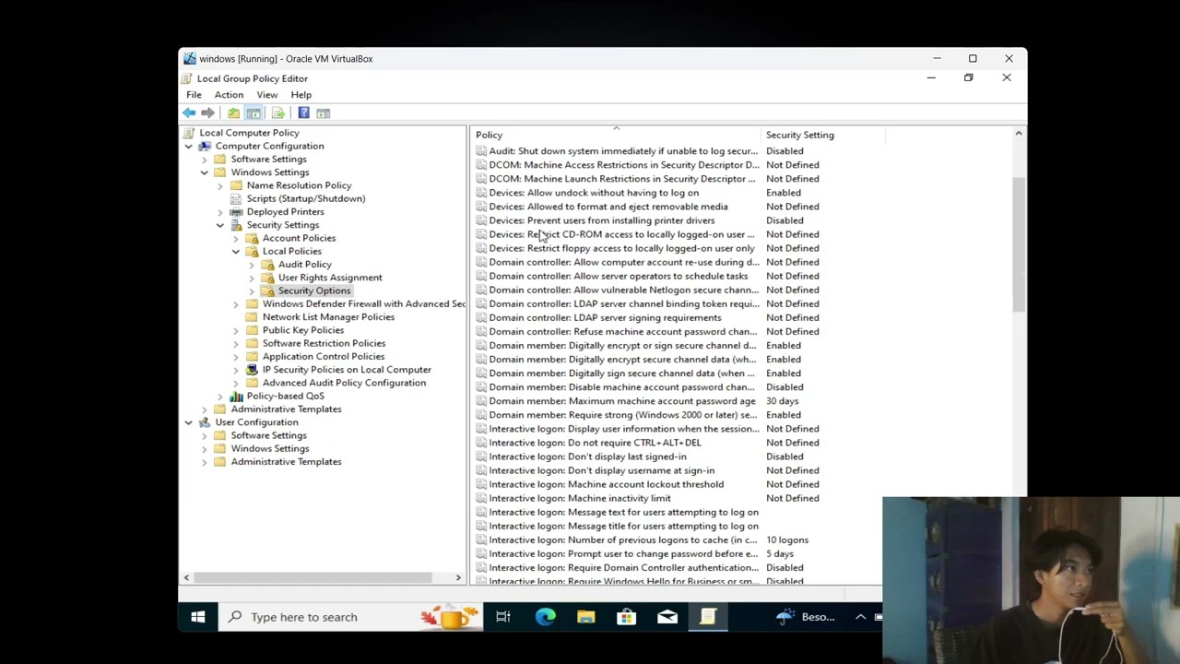The width and height of the screenshot is (1180, 664).
Task: Click the Scripts (Startup/Shutdown) node icon
Action: [236, 198]
